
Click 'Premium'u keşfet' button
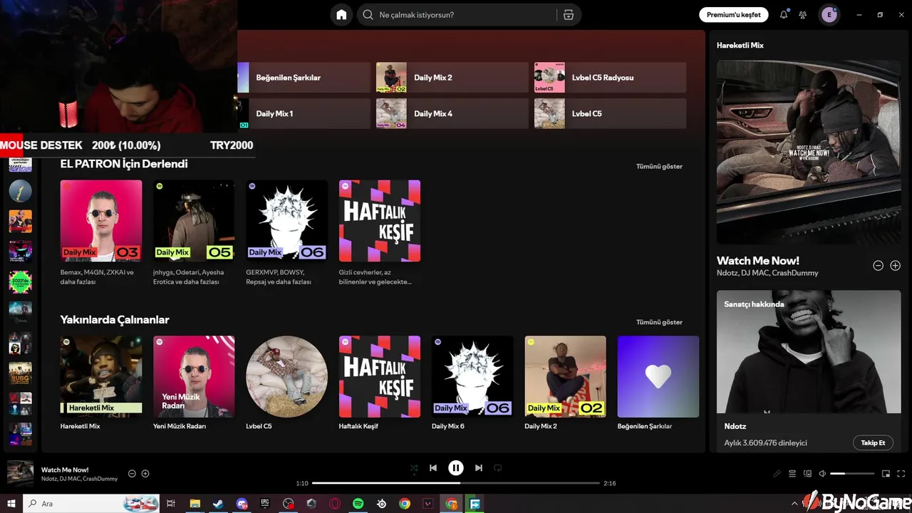click(x=733, y=15)
